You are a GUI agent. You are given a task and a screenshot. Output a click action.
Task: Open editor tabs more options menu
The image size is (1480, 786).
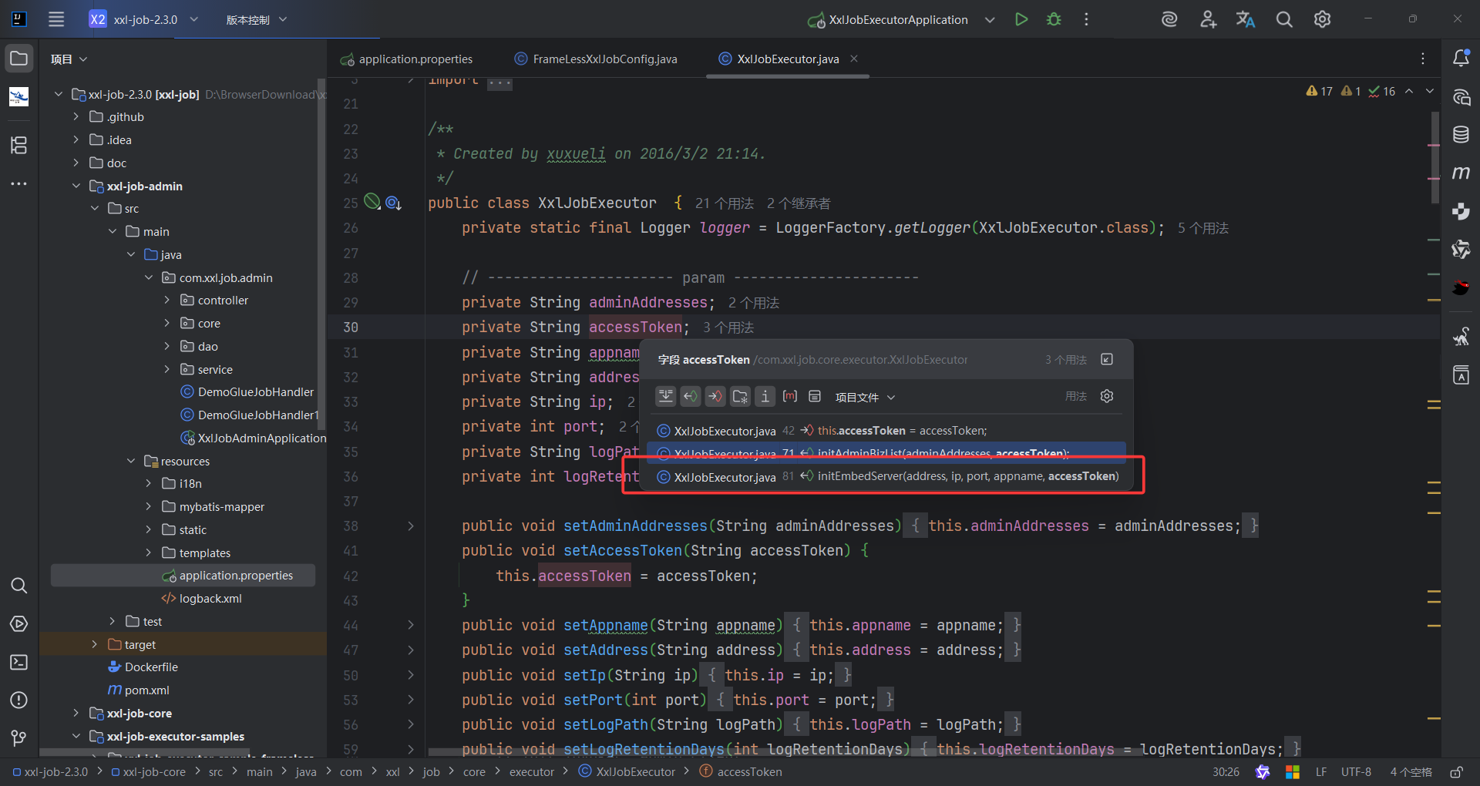click(1423, 59)
